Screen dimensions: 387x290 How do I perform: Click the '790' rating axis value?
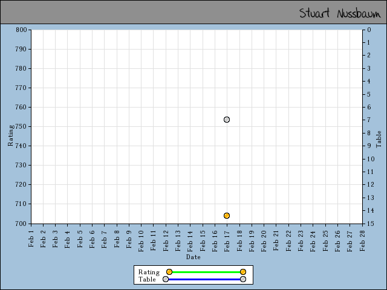(x=22, y=49)
